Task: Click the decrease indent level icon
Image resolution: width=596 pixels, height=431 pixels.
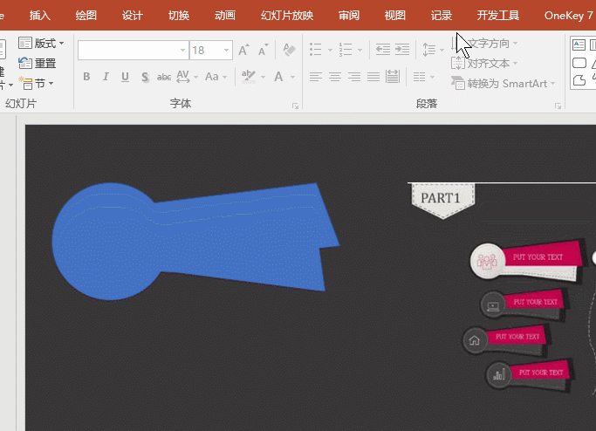Action: pyautogui.click(x=382, y=50)
